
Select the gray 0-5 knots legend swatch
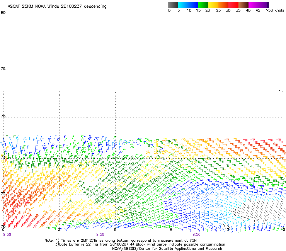tap(174, 5)
